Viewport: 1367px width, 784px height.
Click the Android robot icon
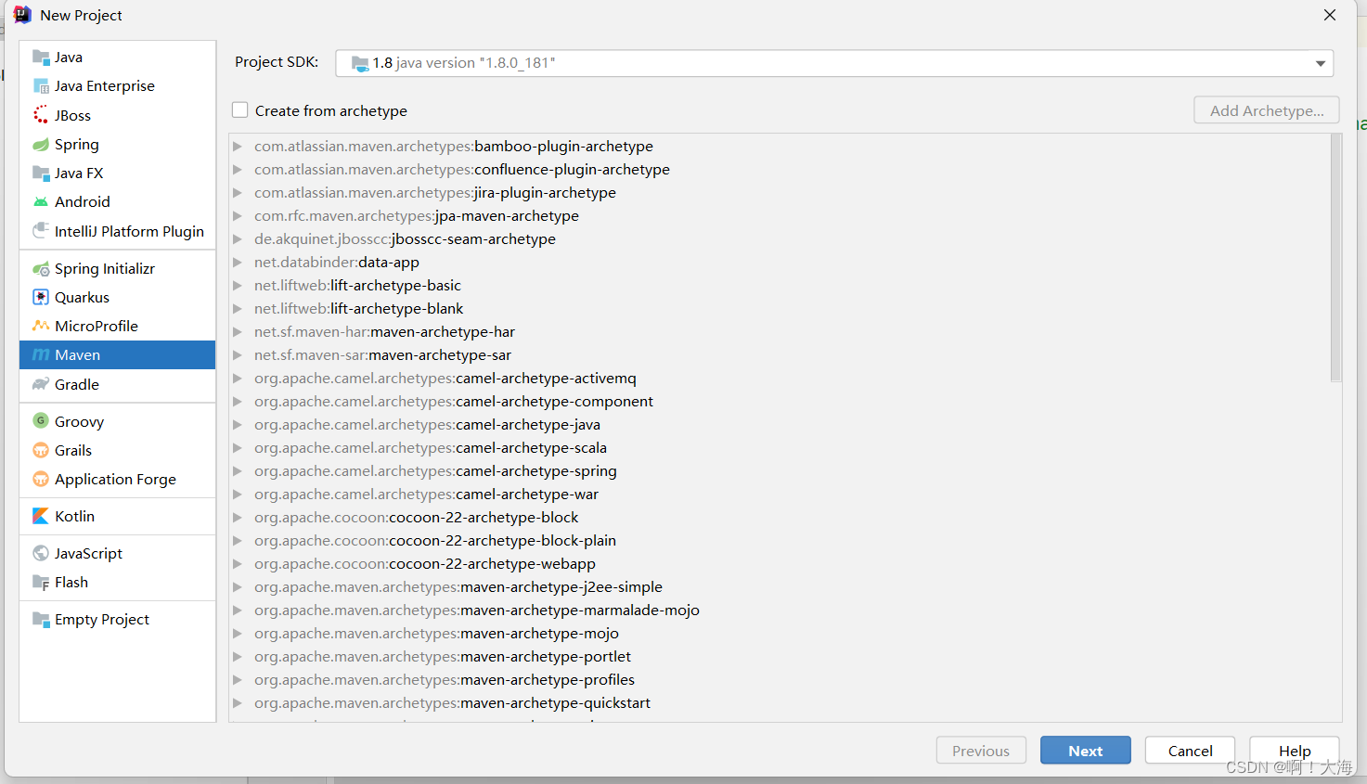[x=41, y=202]
